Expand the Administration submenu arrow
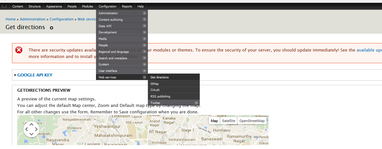 click(x=145, y=13)
